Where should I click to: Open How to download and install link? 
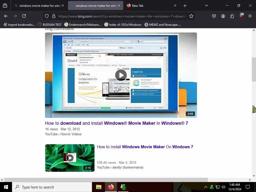click(116, 123)
